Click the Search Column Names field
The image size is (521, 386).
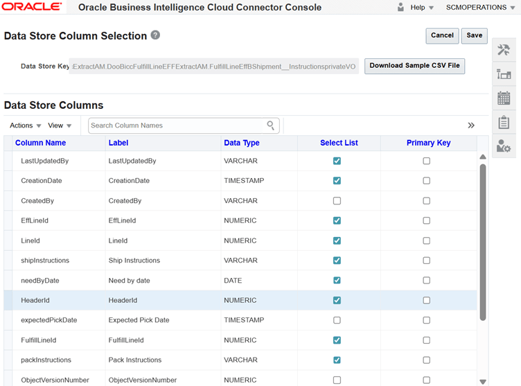click(x=177, y=125)
